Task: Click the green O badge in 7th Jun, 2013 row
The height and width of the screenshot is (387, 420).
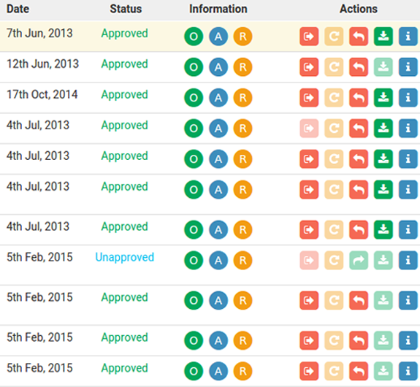Action: click(x=194, y=37)
